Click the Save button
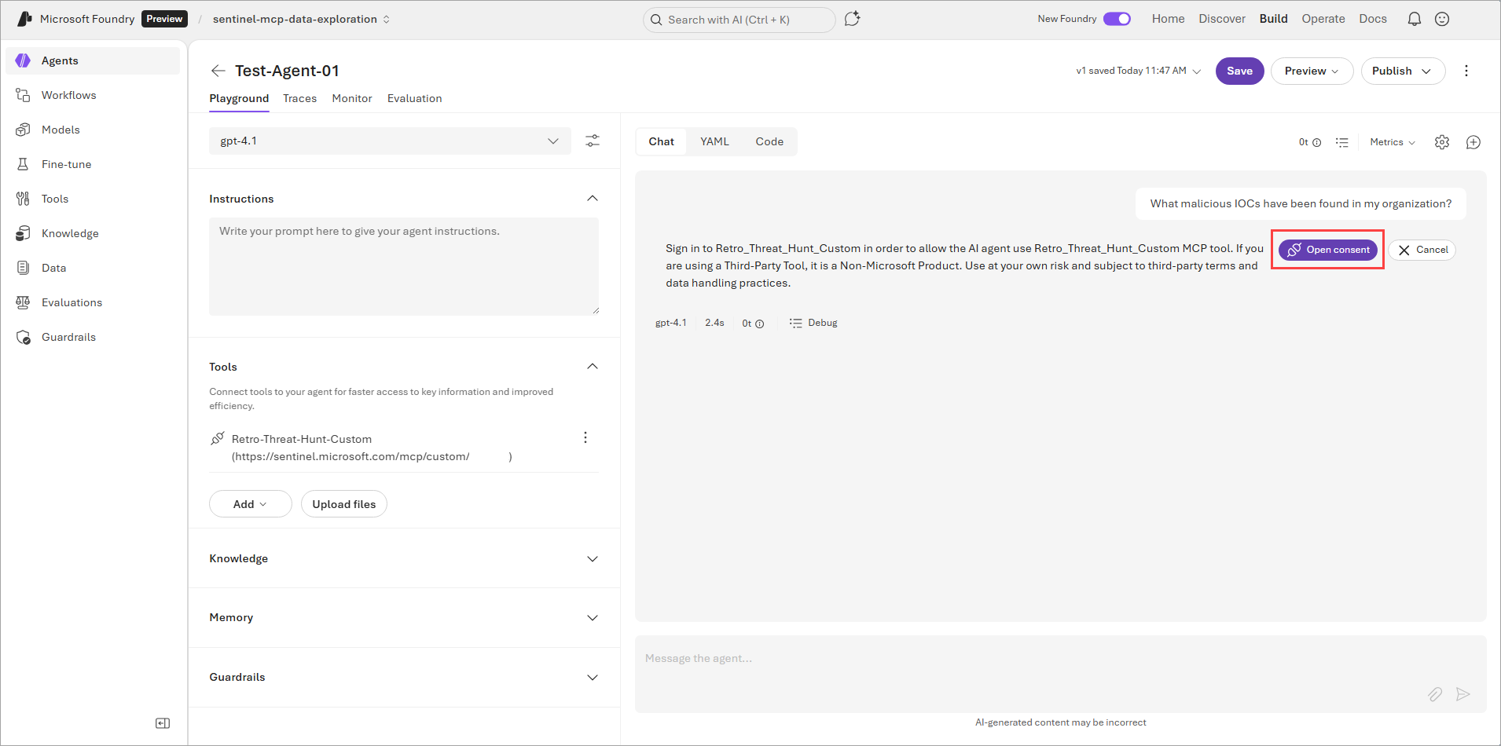This screenshot has height=746, width=1501. coord(1240,71)
